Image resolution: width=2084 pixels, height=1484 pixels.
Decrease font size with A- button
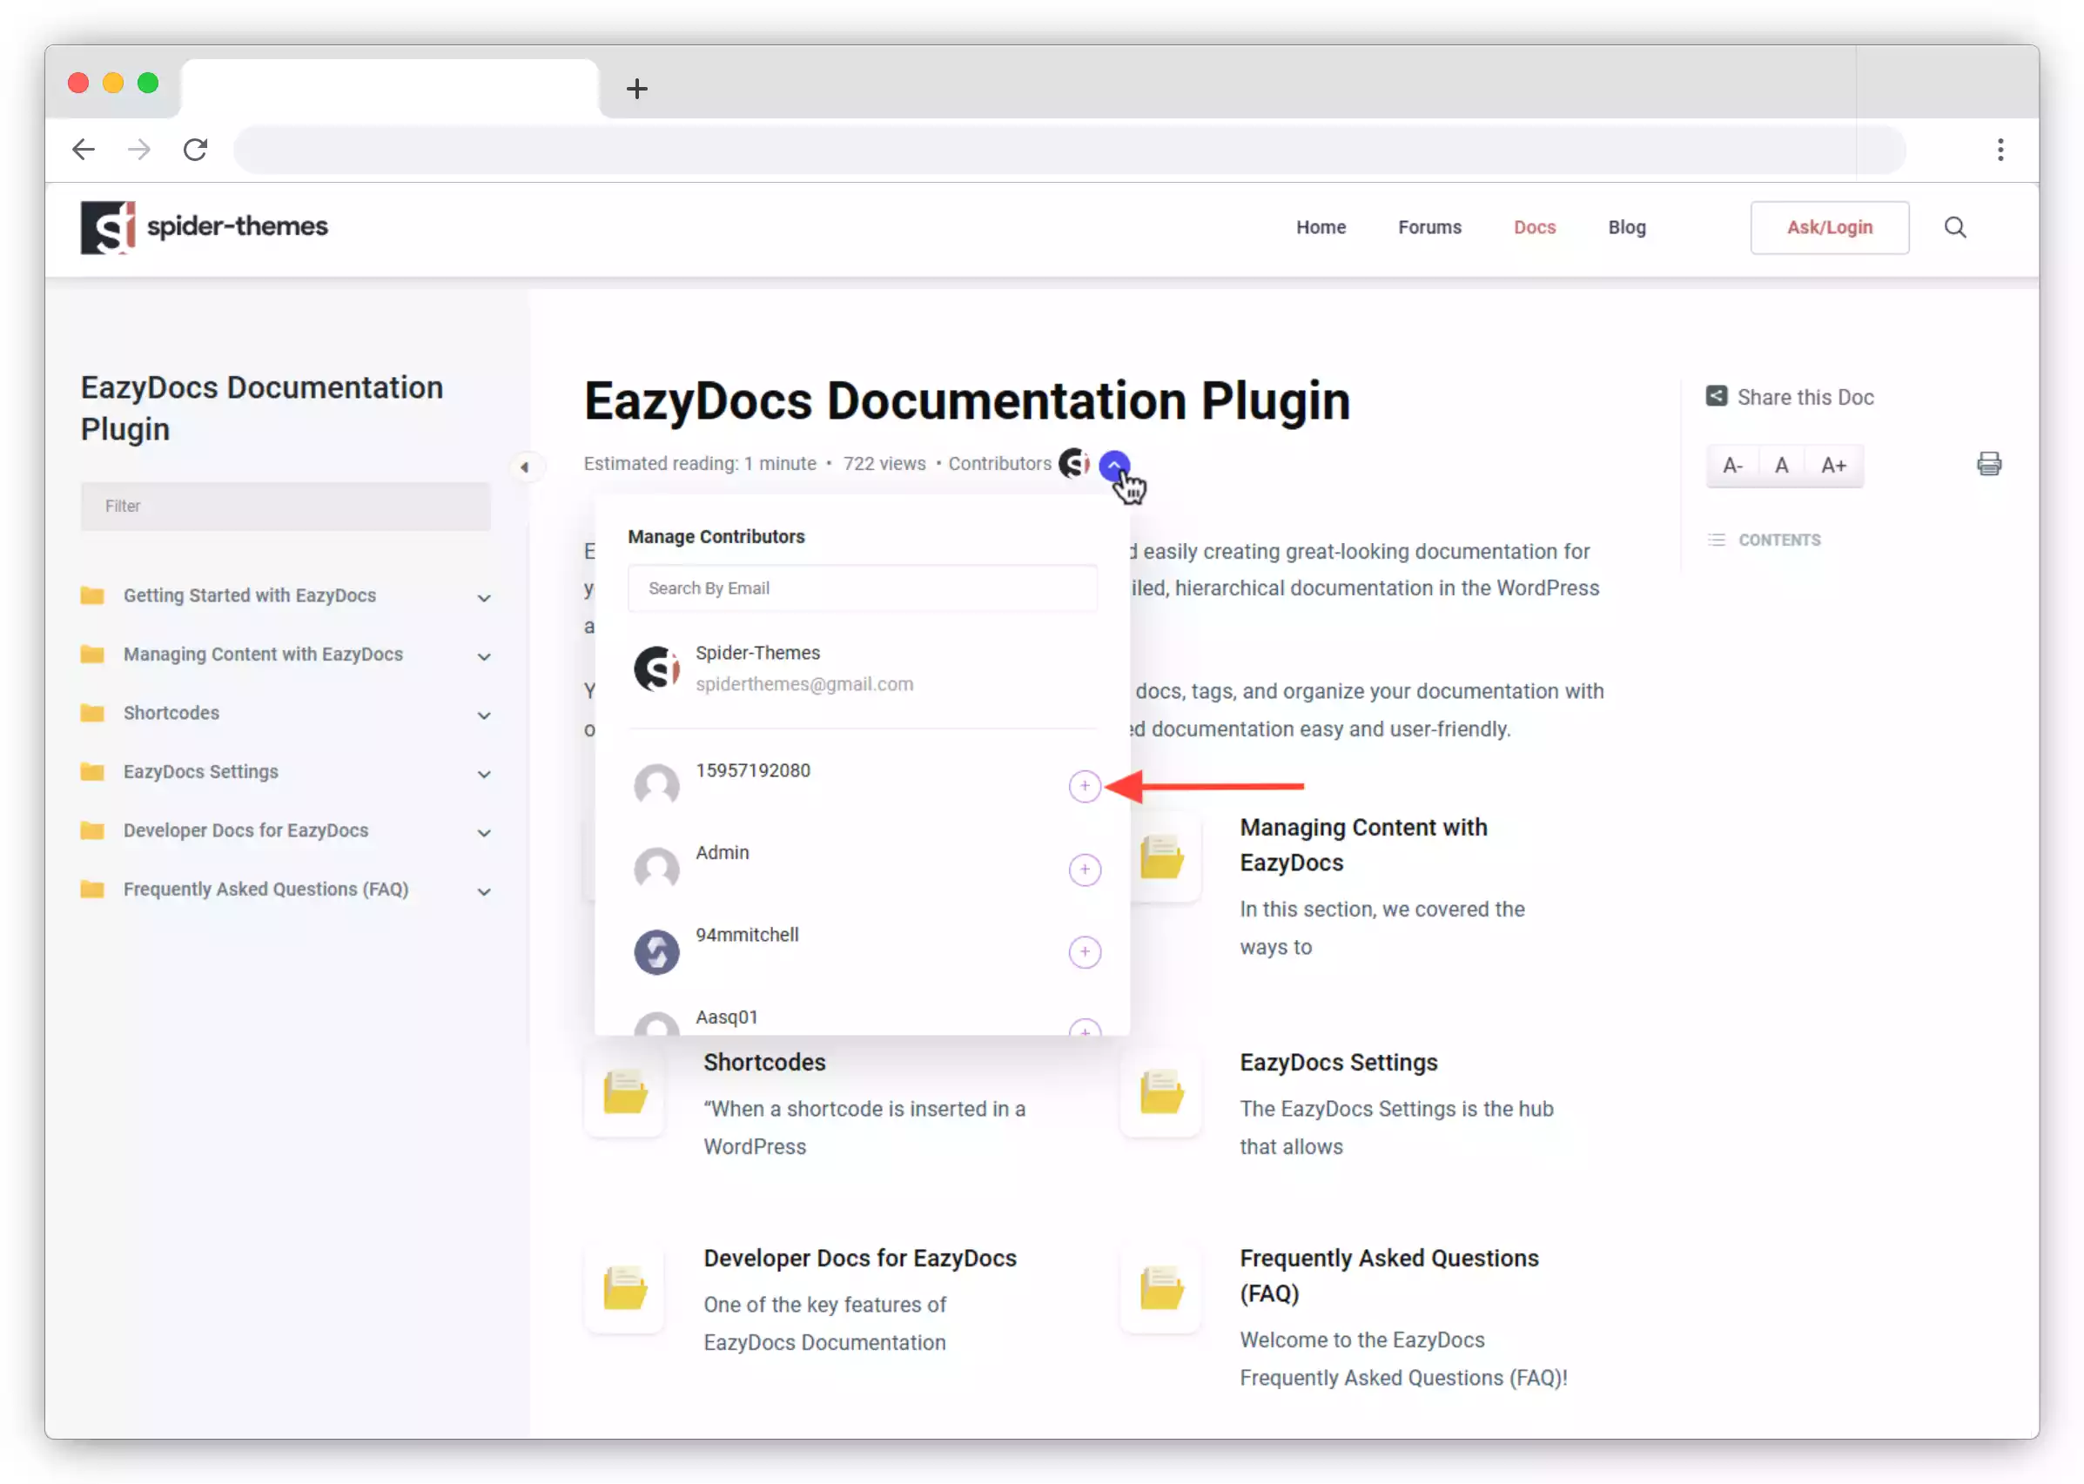pyautogui.click(x=1731, y=465)
